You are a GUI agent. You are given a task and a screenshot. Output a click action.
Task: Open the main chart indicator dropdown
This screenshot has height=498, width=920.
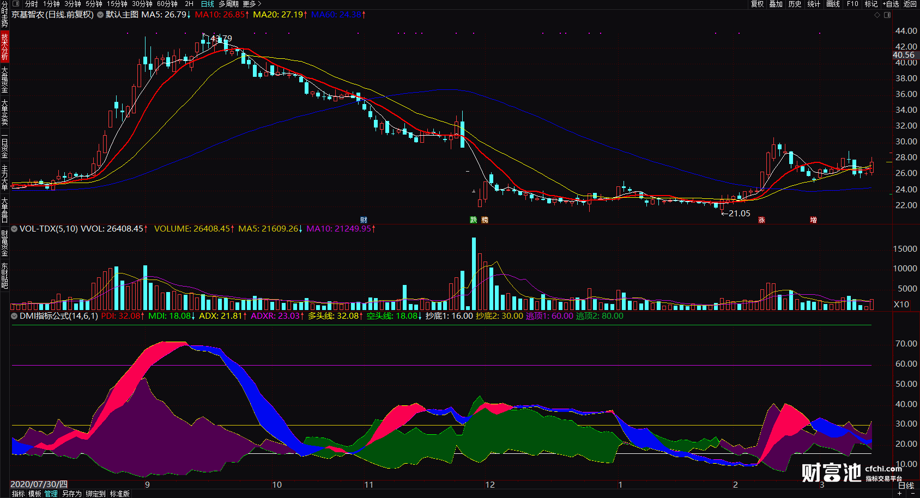click(x=100, y=15)
